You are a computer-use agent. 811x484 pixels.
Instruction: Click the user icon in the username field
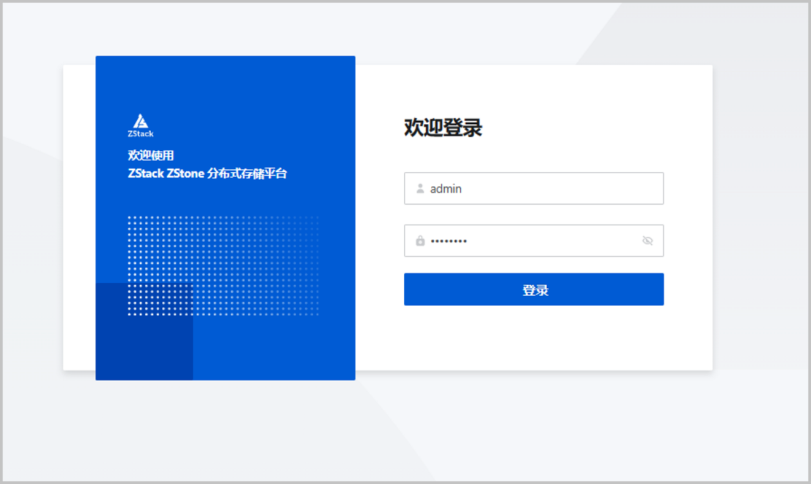click(x=420, y=189)
